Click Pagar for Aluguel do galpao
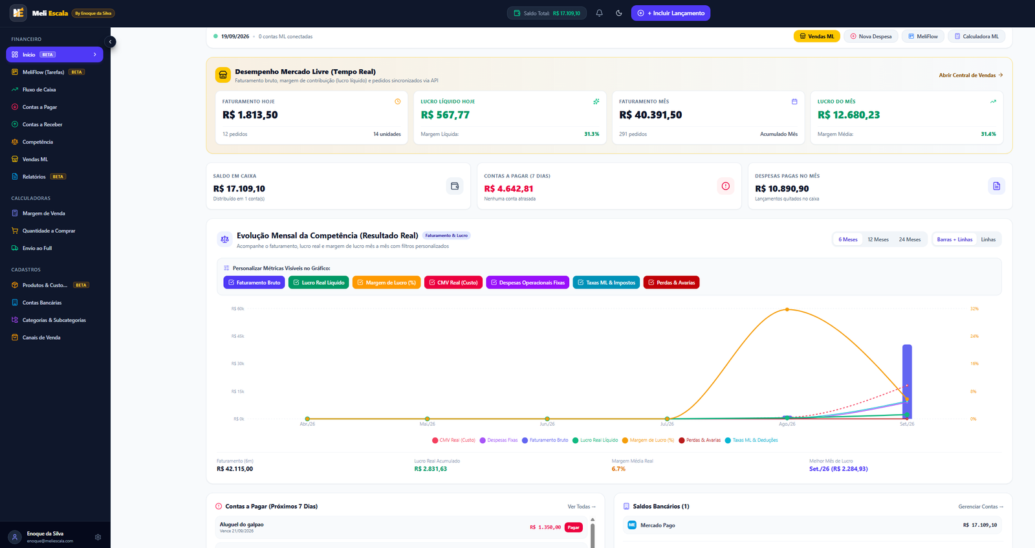The image size is (1035, 548). click(574, 527)
